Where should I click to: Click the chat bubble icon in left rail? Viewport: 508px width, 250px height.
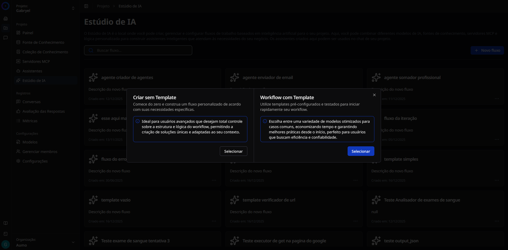click(x=6, y=38)
